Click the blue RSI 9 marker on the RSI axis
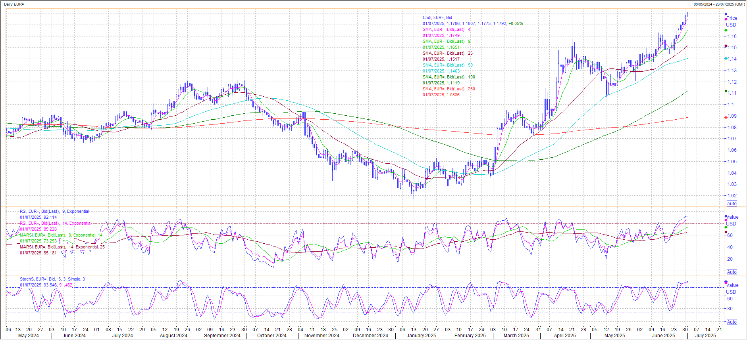Image resolution: width=747 pixels, height=340 pixels. pyautogui.click(x=726, y=216)
